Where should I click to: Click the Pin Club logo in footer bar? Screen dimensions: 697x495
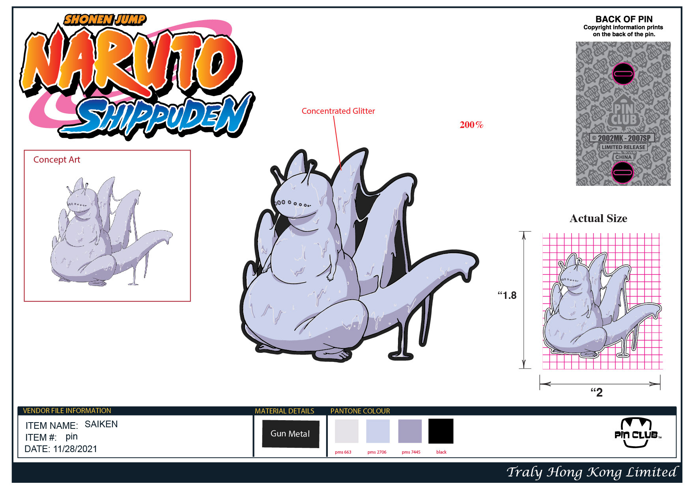coord(637,433)
